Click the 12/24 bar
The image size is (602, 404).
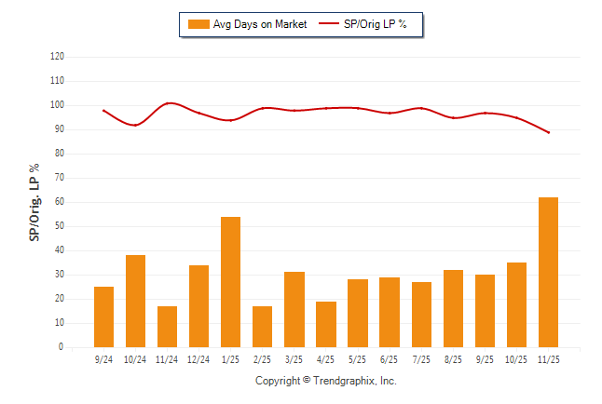tap(198, 306)
